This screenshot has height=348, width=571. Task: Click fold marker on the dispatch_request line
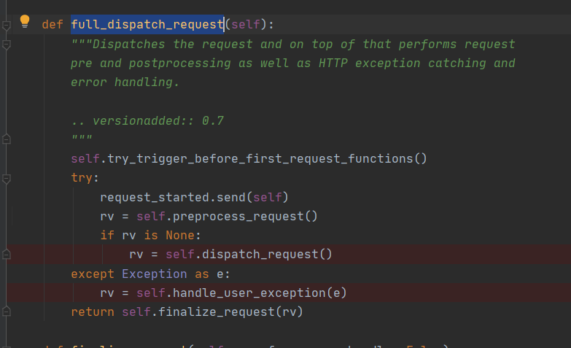click(x=7, y=254)
